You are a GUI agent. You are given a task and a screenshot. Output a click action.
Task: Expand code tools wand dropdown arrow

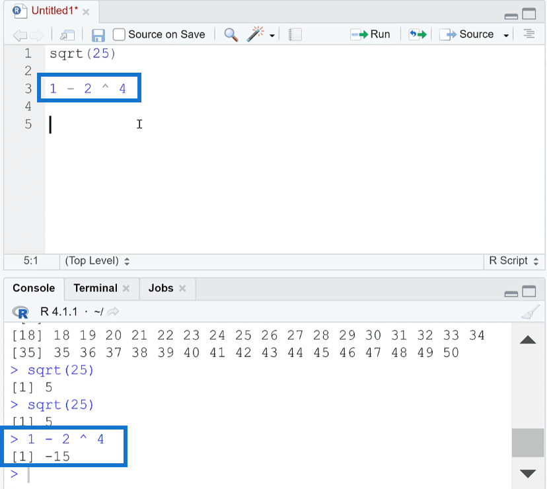pos(272,35)
